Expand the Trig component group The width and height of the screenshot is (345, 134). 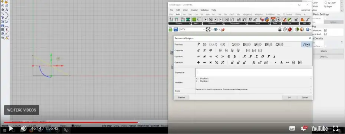[x=290, y=23]
